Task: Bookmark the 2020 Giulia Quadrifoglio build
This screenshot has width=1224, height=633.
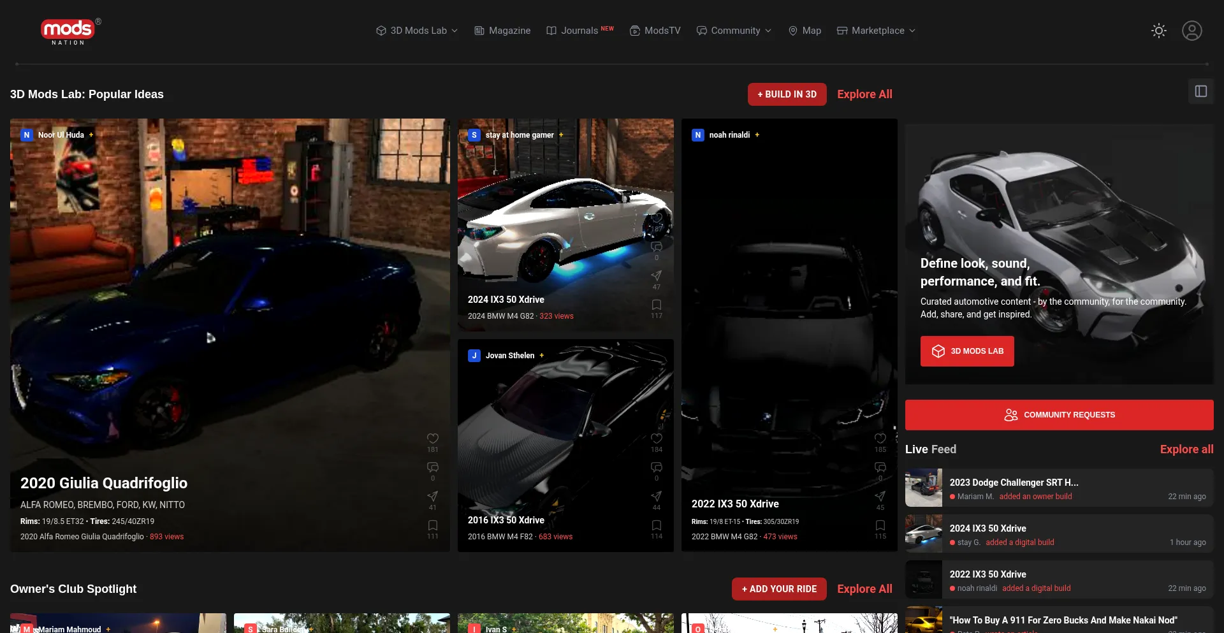Action: coord(433,525)
